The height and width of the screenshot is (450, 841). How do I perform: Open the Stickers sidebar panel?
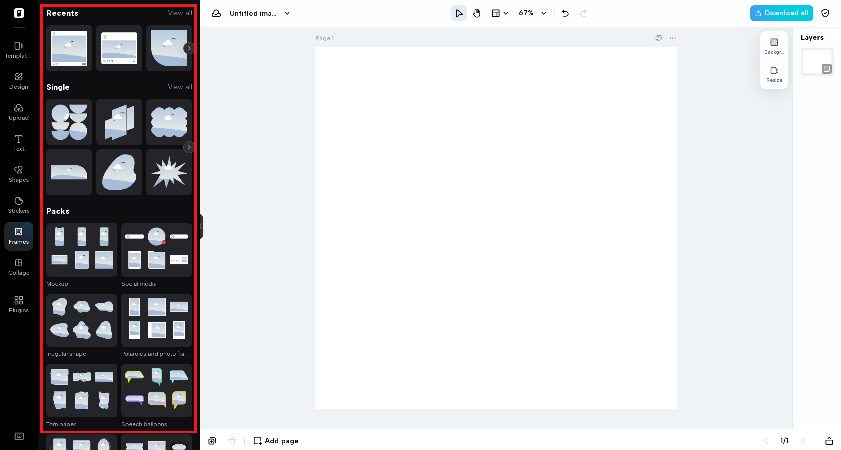(19, 205)
